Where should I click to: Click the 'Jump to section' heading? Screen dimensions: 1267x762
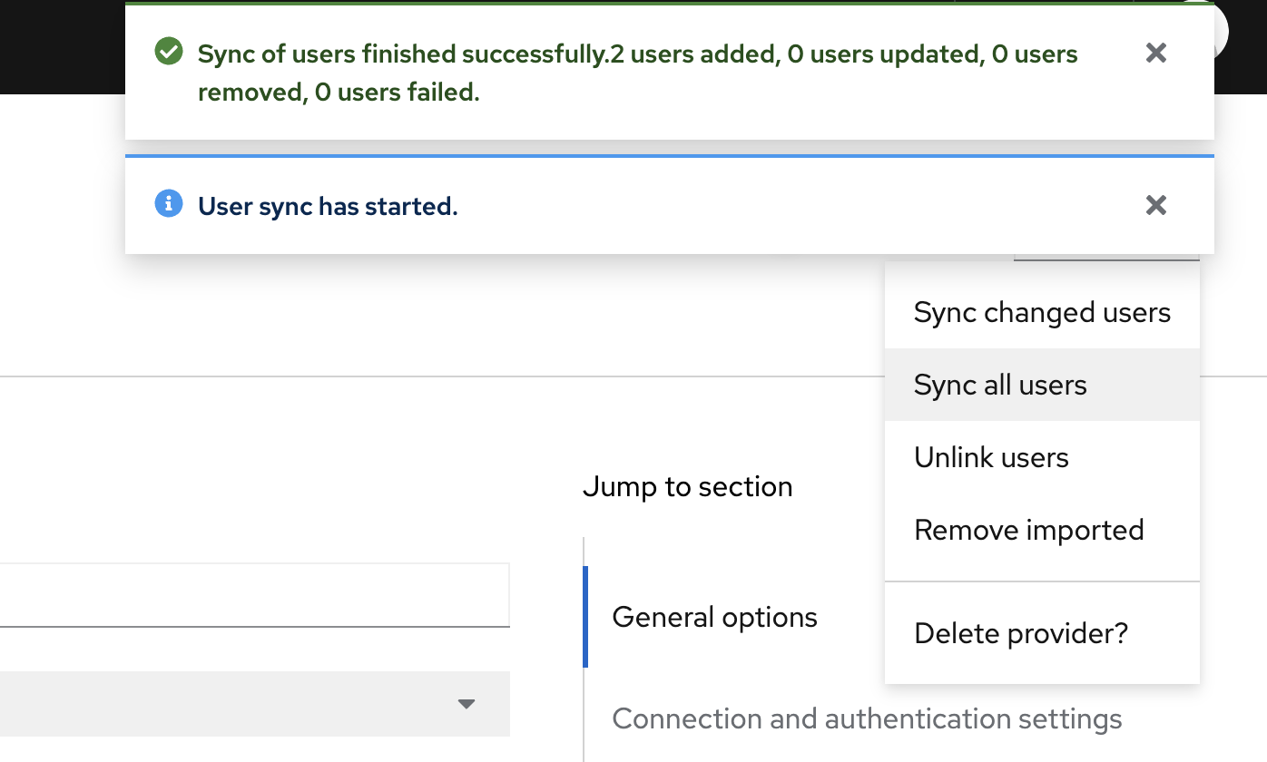click(x=687, y=487)
